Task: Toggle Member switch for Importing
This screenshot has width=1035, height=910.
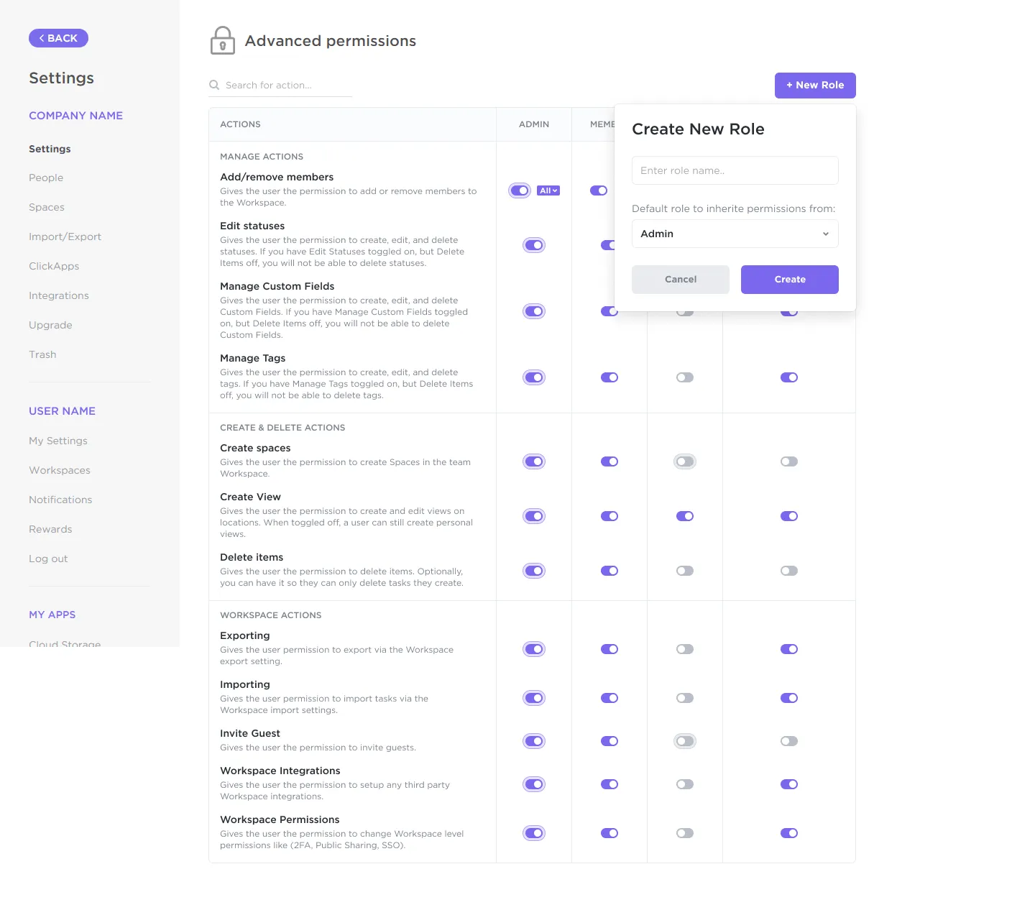Action: click(x=609, y=698)
